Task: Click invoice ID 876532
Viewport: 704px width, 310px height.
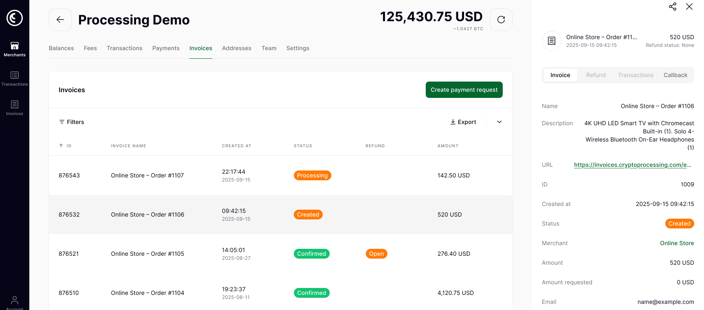Action: [x=69, y=215]
